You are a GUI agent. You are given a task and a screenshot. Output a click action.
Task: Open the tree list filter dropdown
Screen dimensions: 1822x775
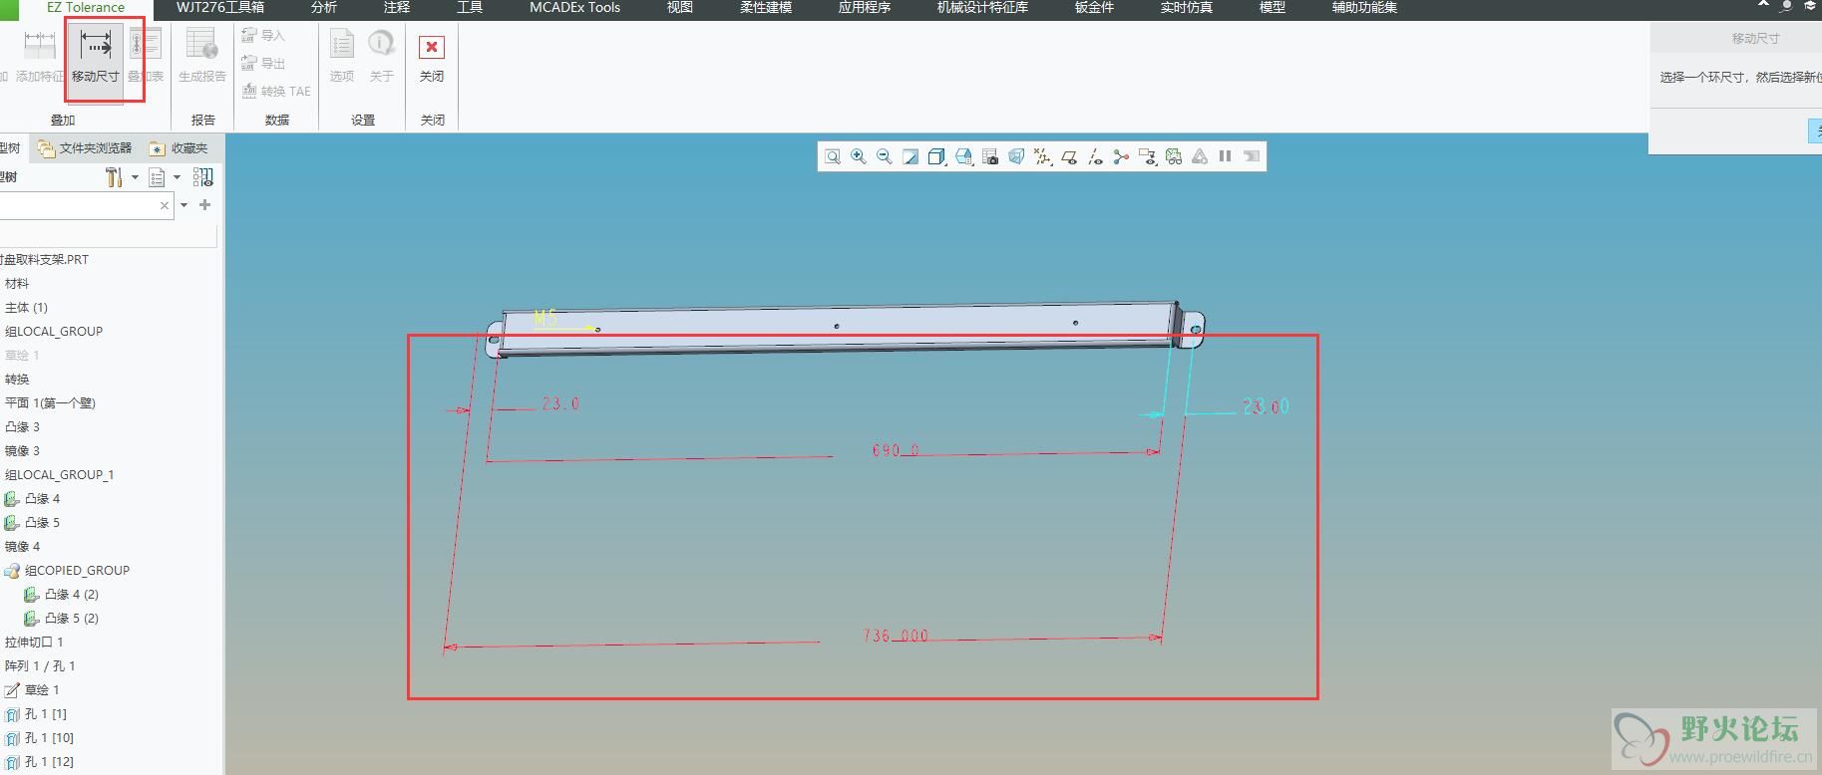(165, 177)
